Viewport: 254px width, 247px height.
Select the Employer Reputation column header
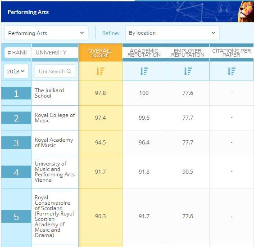pos(188,53)
